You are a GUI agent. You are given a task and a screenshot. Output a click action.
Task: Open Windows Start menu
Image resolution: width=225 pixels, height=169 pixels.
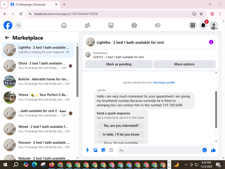tap(5, 165)
